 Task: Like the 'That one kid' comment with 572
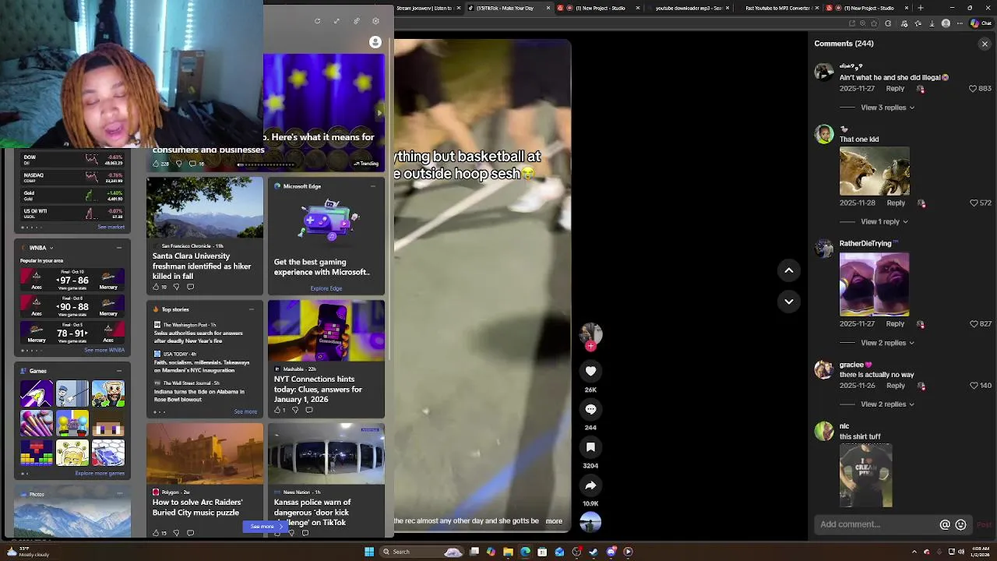coord(974,203)
